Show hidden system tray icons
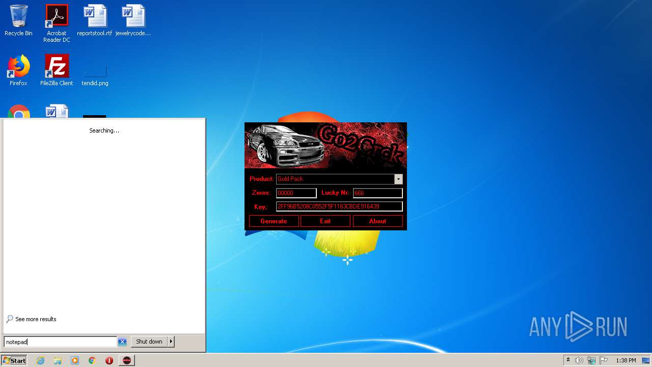The image size is (652, 367). [x=568, y=360]
